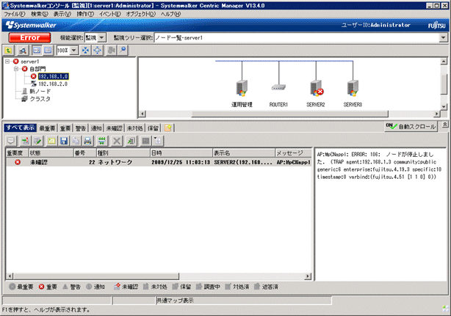This screenshot has width=451, height=316.
Task: Select the 192.168.2.0 subnet in the tree
Action: point(51,84)
